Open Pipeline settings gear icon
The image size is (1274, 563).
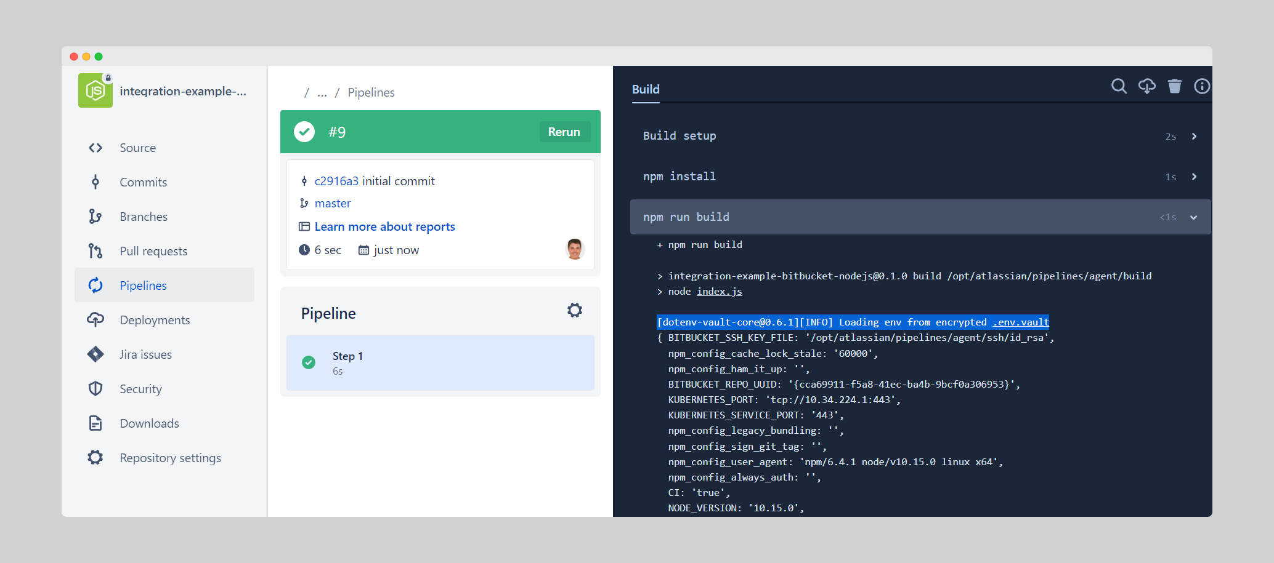(575, 310)
